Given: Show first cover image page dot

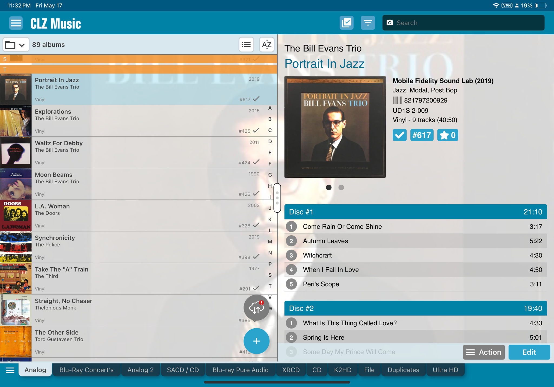Looking at the screenshot, I should (329, 187).
